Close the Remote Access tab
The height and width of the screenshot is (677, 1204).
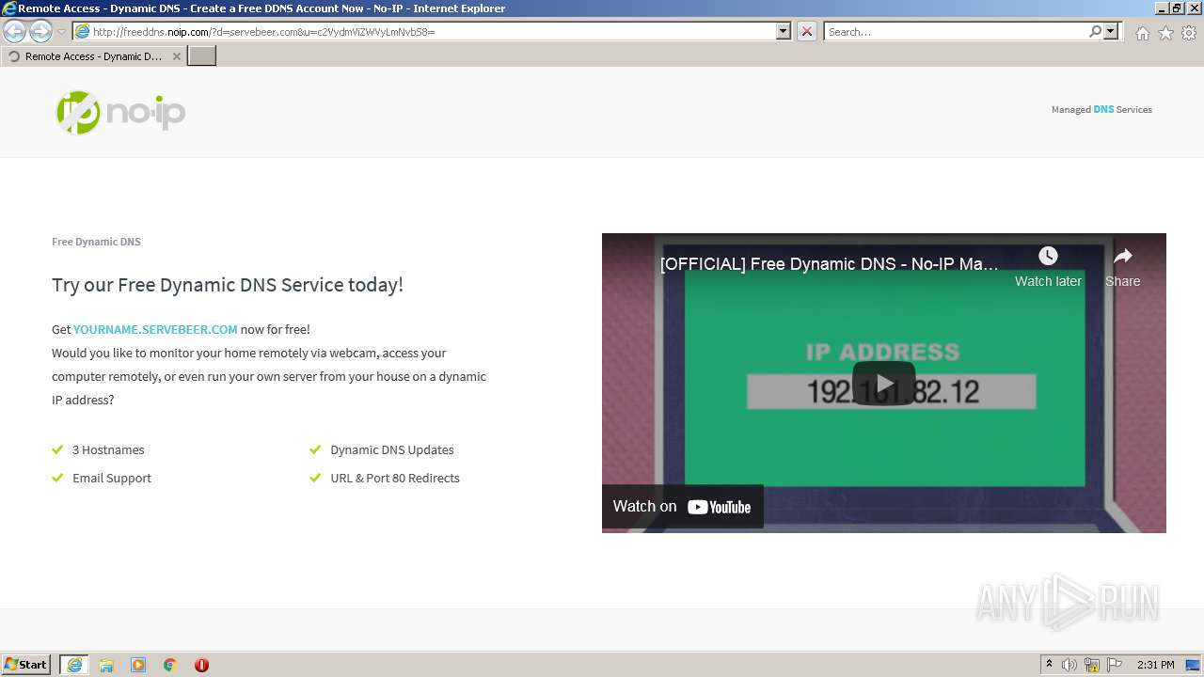coord(176,56)
